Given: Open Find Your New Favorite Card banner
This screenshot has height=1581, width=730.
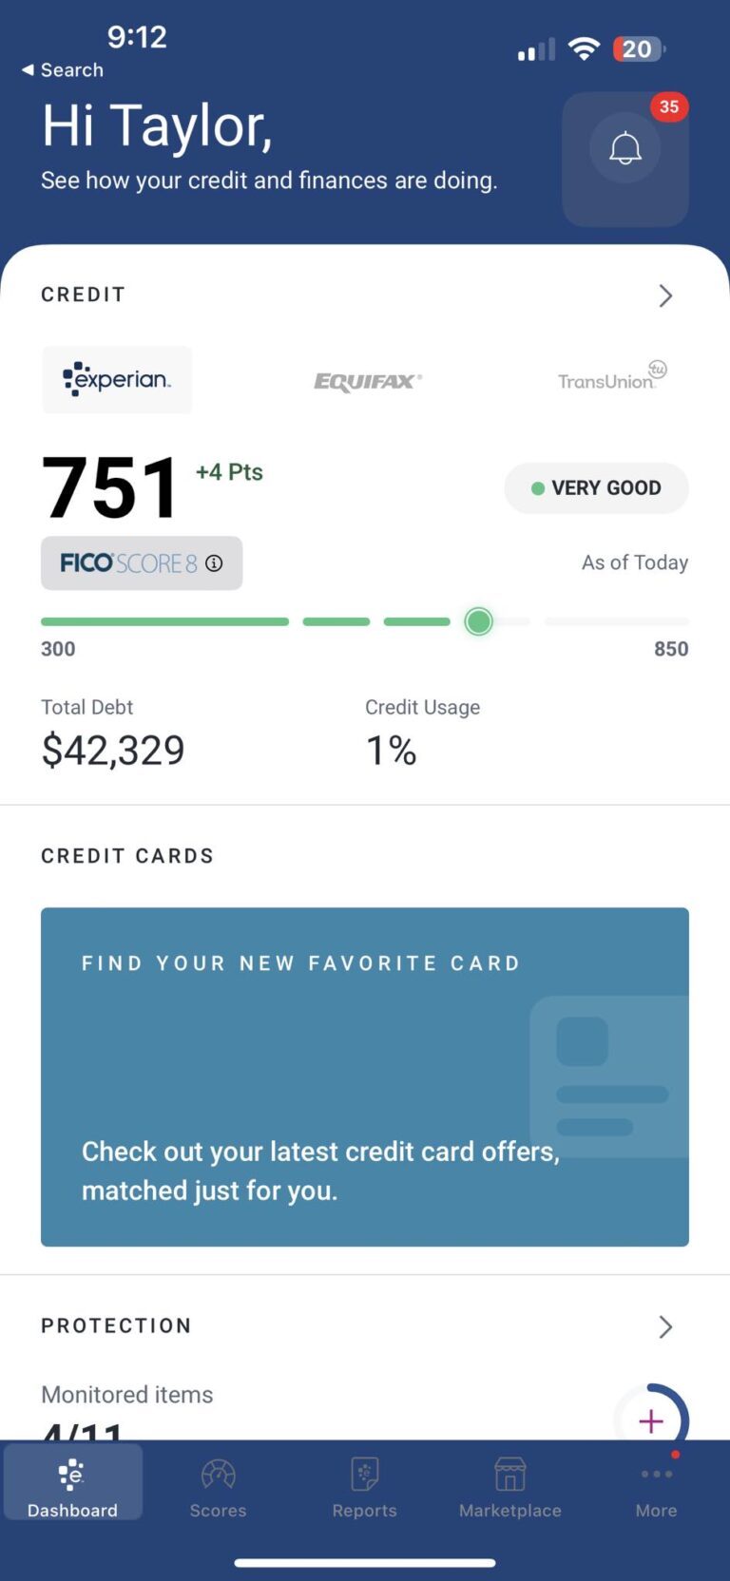Looking at the screenshot, I should pyautogui.click(x=365, y=1076).
